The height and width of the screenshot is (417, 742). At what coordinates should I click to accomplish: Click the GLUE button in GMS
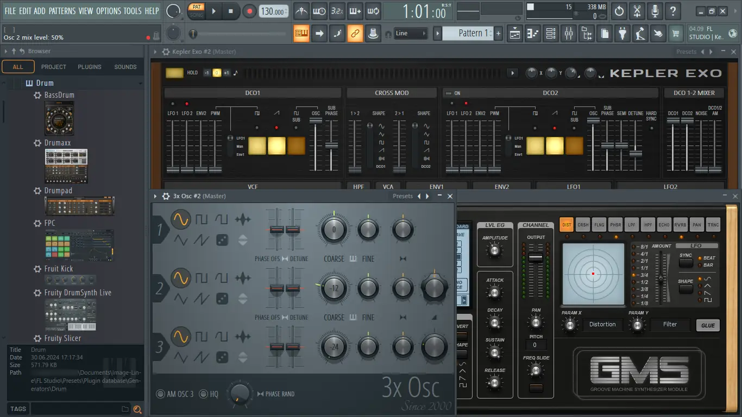click(708, 325)
